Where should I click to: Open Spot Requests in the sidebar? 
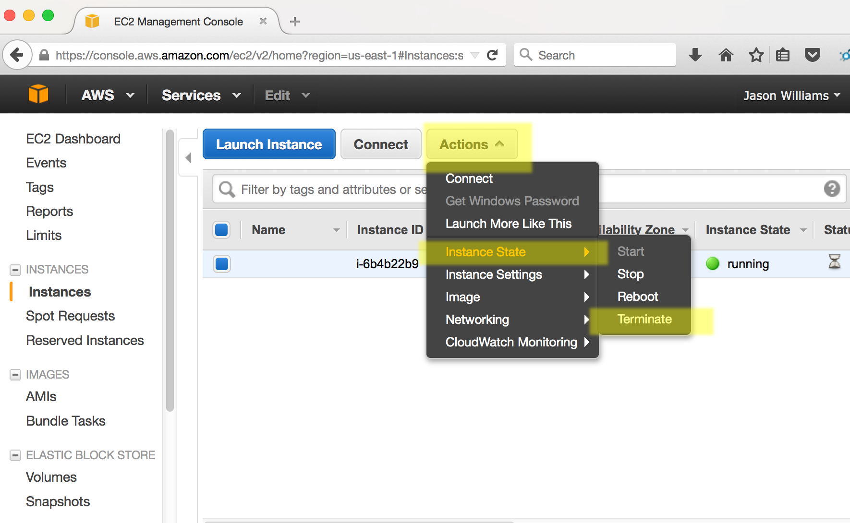(70, 316)
